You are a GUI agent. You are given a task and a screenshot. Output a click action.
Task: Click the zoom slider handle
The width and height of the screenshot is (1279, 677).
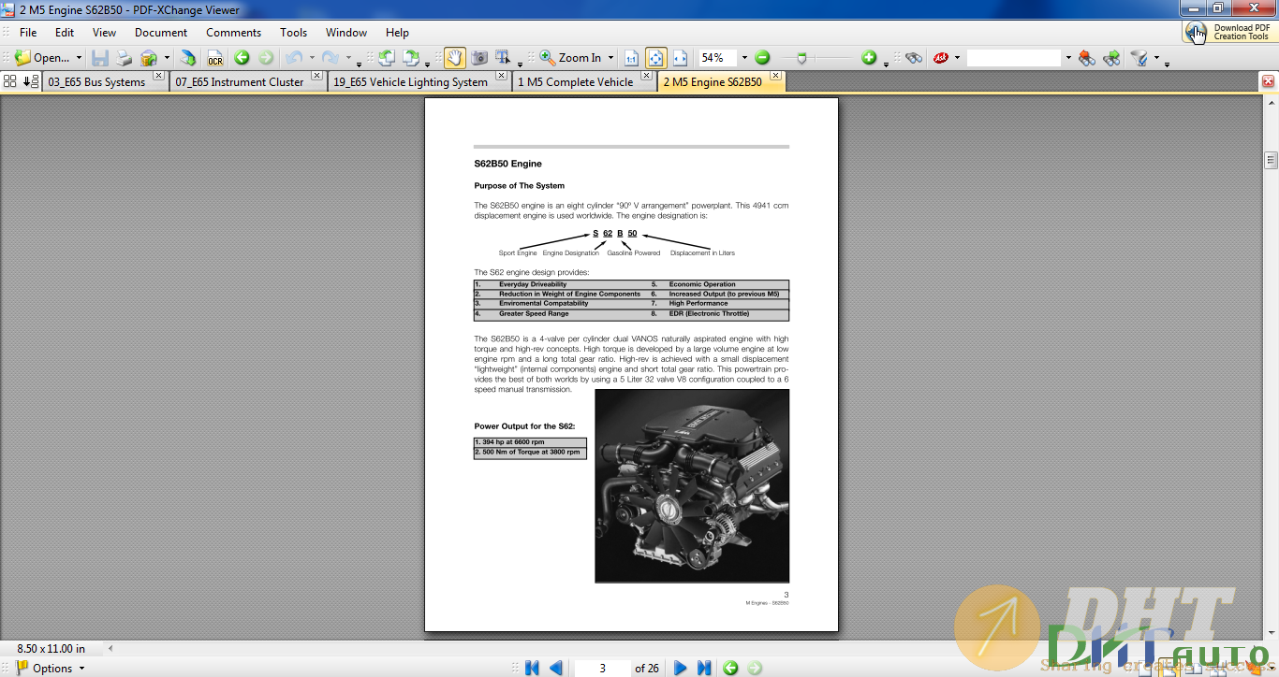click(x=801, y=58)
